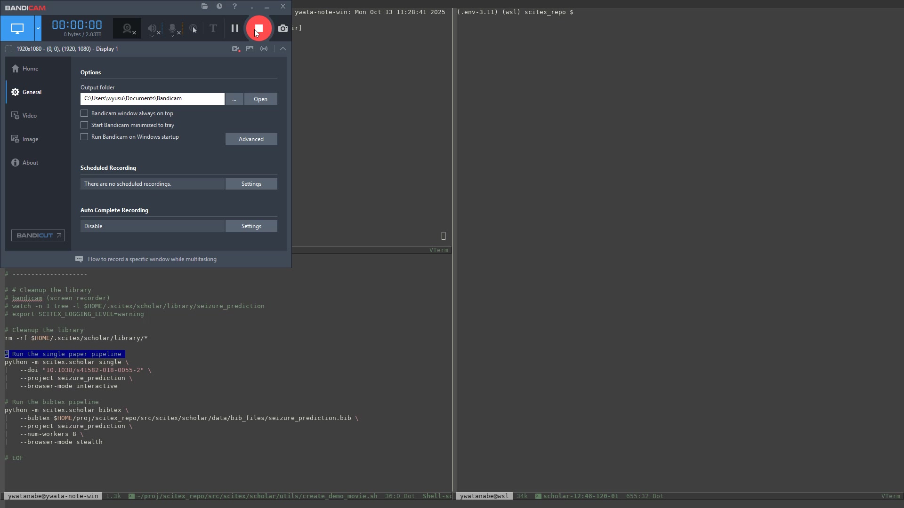Click the microphone icon

172,28
